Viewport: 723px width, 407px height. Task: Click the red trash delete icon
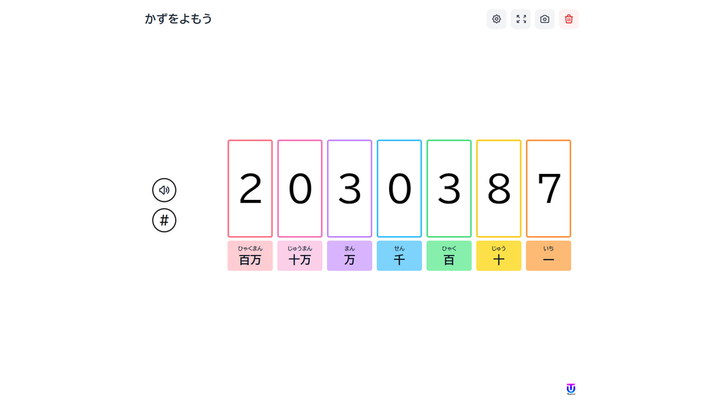pyautogui.click(x=568, y=19)
